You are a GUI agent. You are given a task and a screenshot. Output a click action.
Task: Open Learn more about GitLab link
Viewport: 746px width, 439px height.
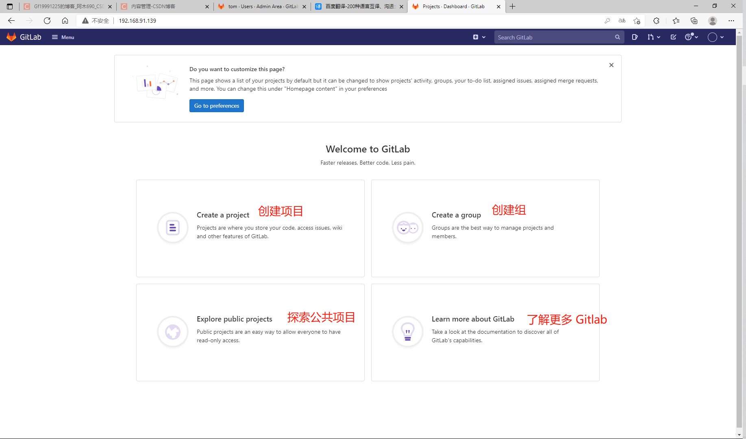coord(473,319)
